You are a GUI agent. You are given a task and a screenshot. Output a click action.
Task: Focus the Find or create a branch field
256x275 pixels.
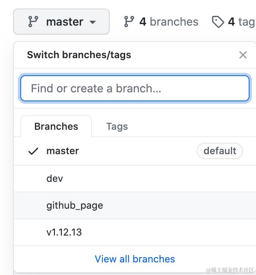[x=135, y=88]
